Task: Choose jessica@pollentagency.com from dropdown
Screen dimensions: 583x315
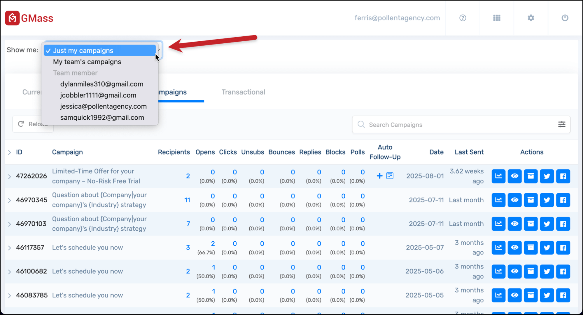Action: coord(103,106)
